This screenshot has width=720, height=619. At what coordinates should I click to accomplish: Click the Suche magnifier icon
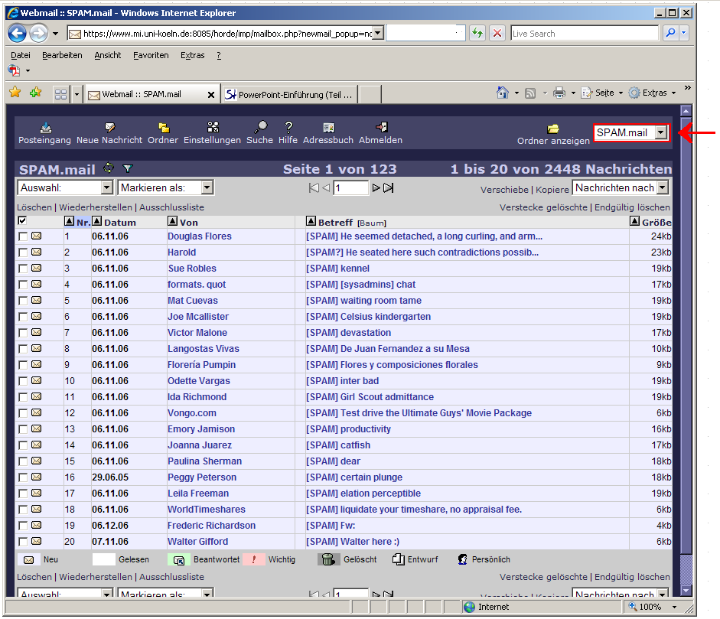[260, 128]
